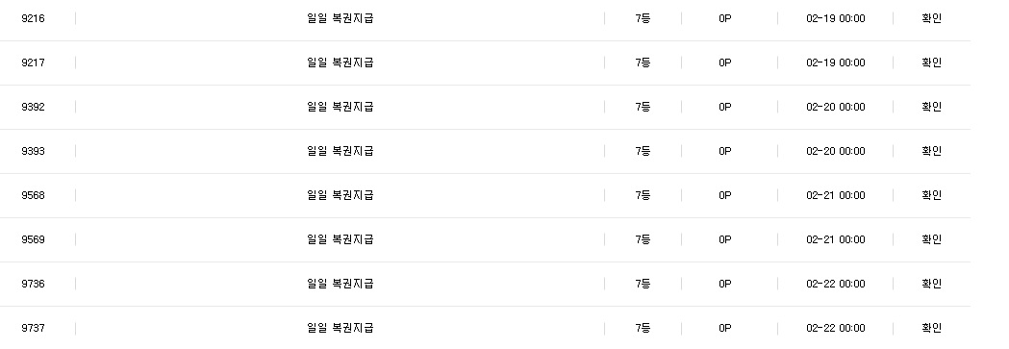
Task: Select row number 9216
Action: [x=33, y=18]
